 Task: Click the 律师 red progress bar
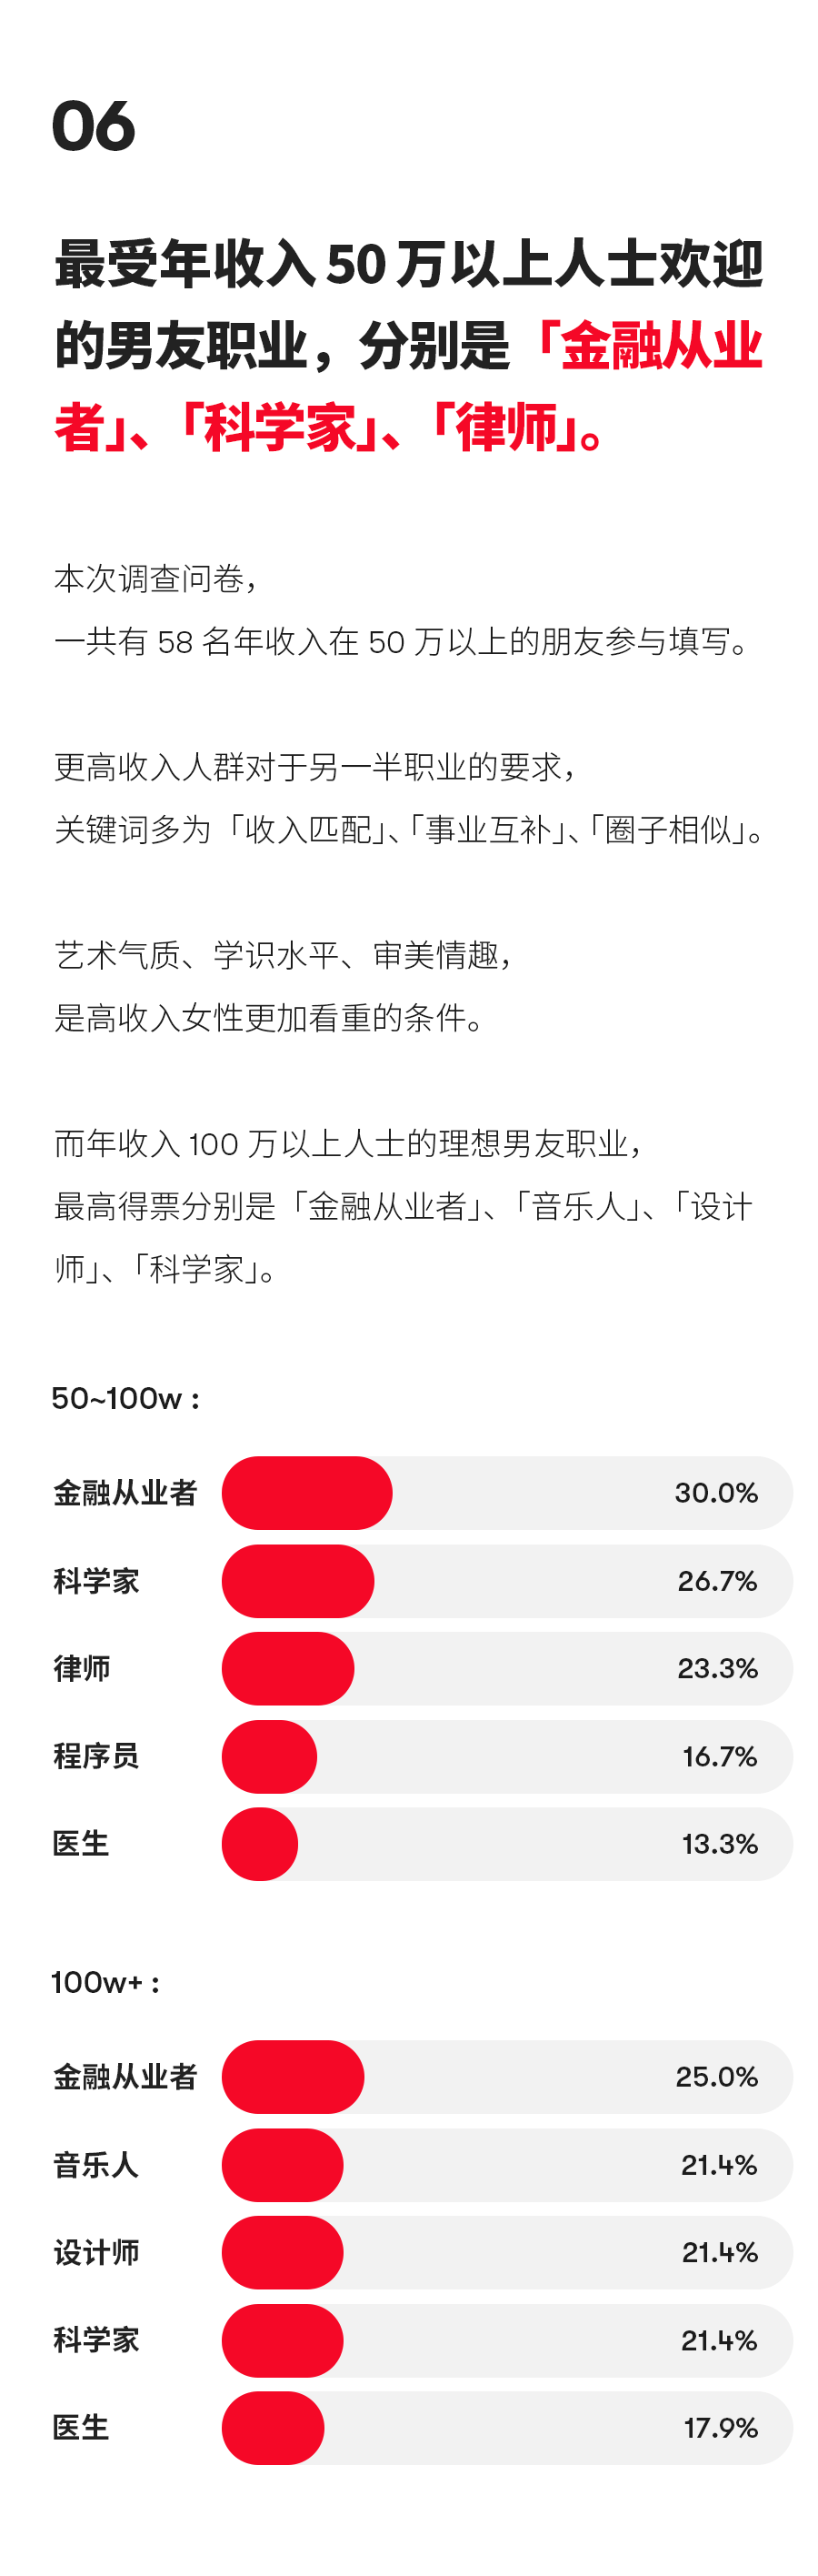coord(287,1668)
